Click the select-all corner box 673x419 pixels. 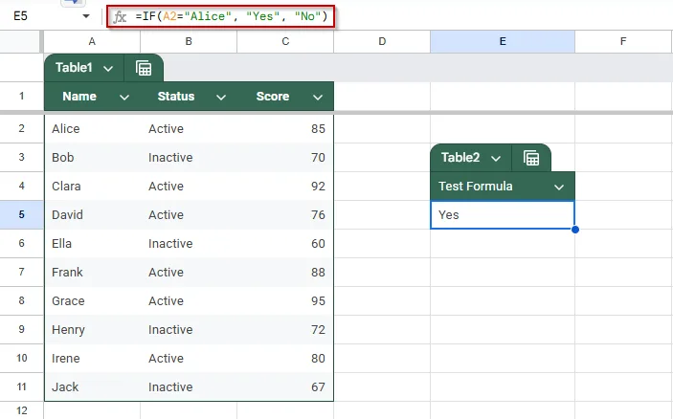point(20,41)
